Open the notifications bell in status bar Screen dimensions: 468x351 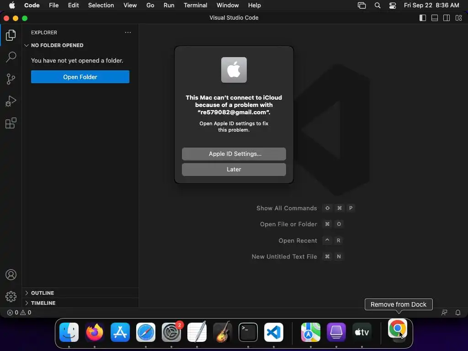458,313
